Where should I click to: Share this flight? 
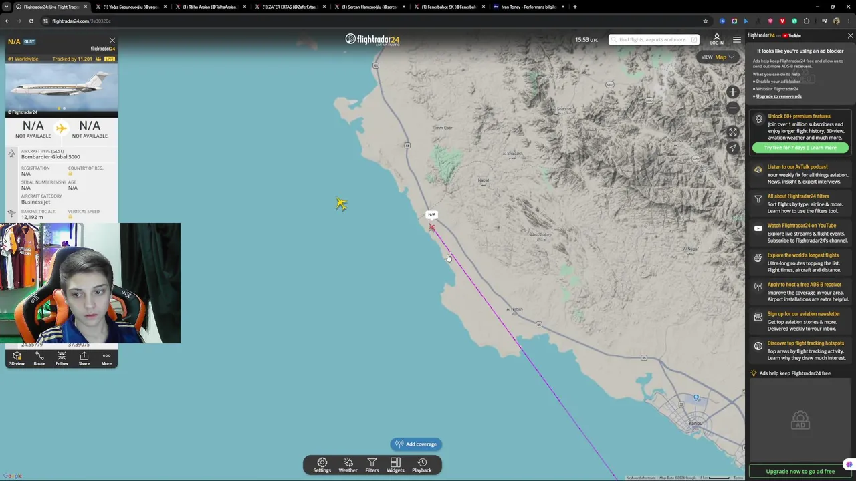[84, 359]
